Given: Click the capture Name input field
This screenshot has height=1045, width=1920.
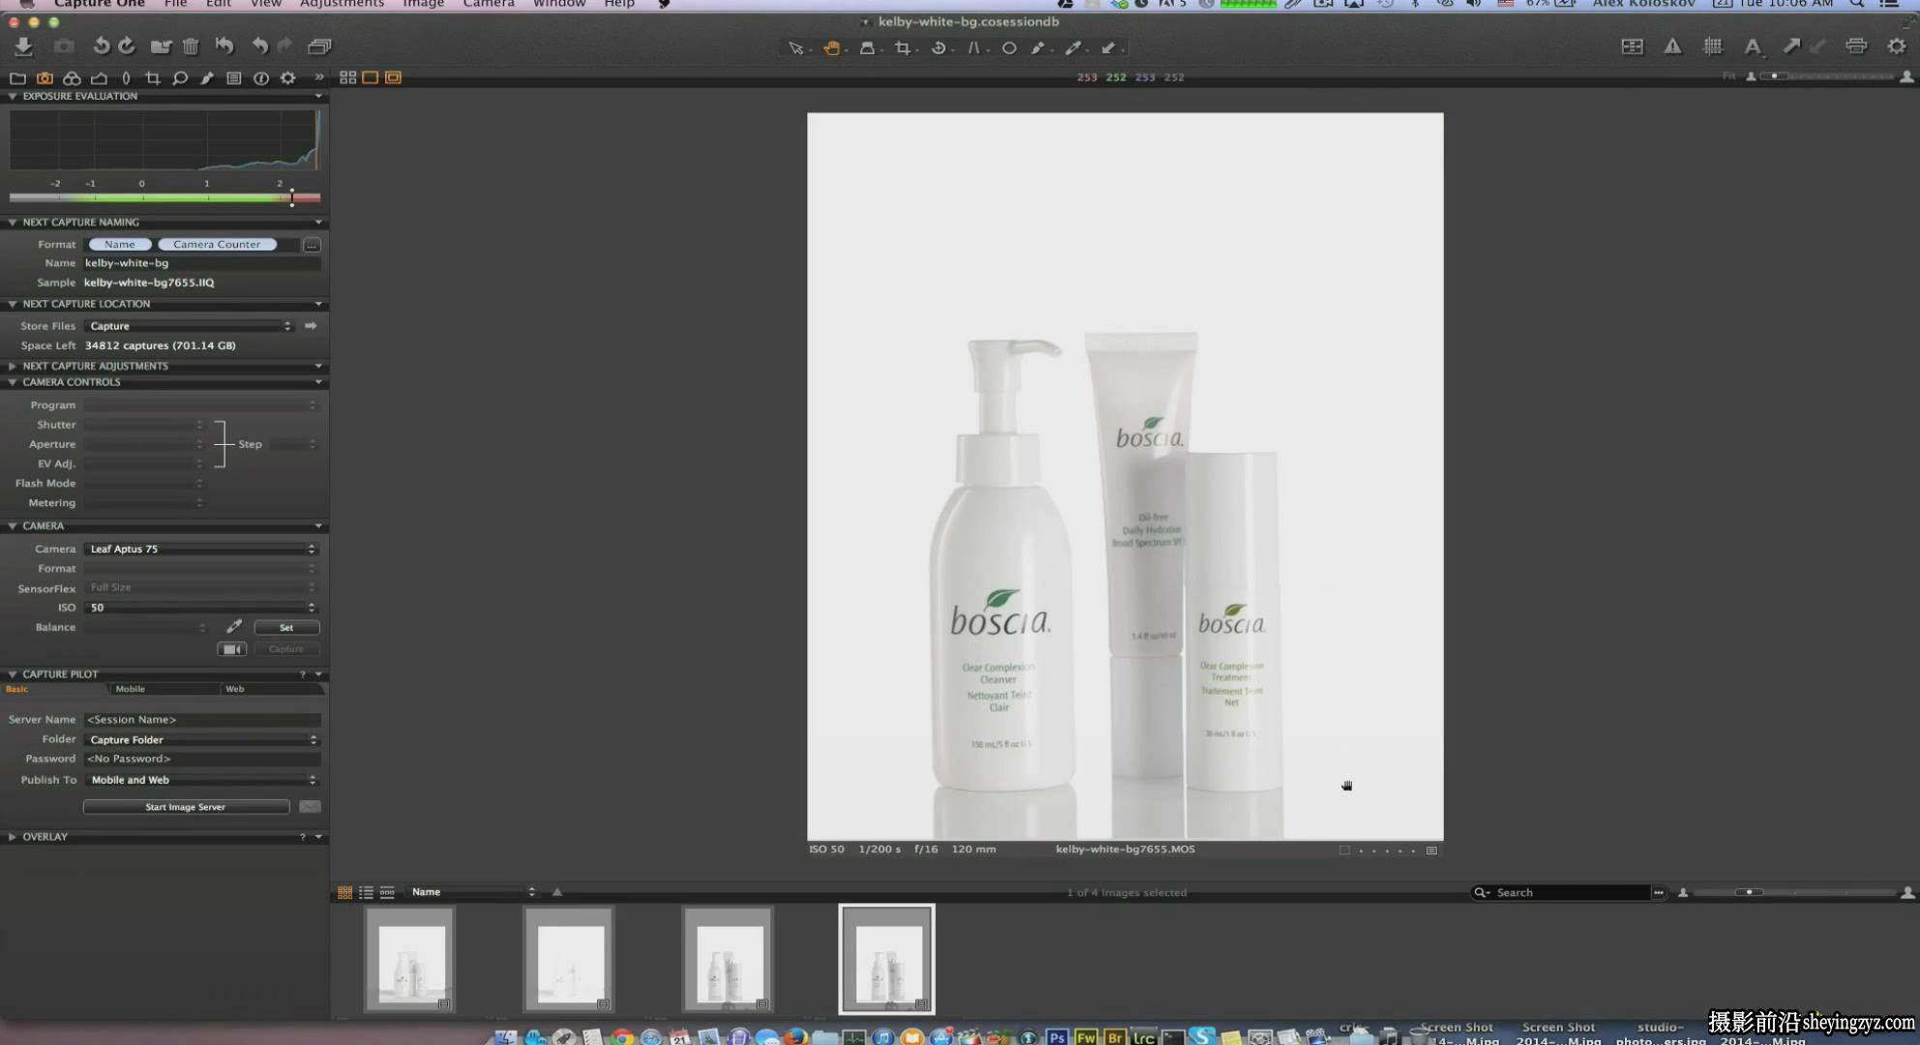Looking at the screenshot, I should 201,263.
